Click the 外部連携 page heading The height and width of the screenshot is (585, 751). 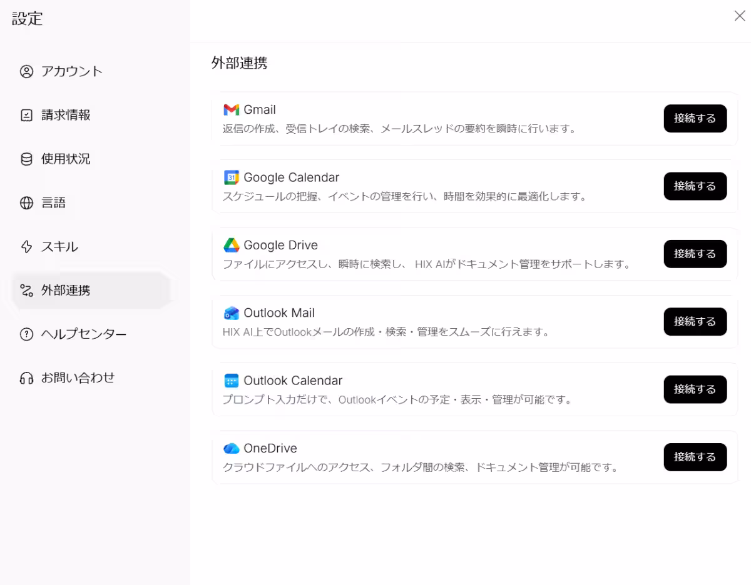(x=240, y=63)
